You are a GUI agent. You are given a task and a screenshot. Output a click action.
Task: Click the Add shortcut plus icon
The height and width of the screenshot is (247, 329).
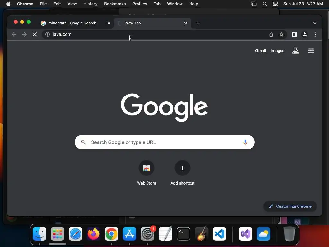click(182, 168)
